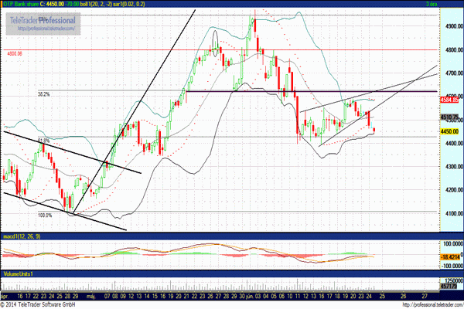Image resolution: width=464 pixels, height=309 pixels.
Task: Select the VolumeUnits1 panel header
Action: coord(18,273)
